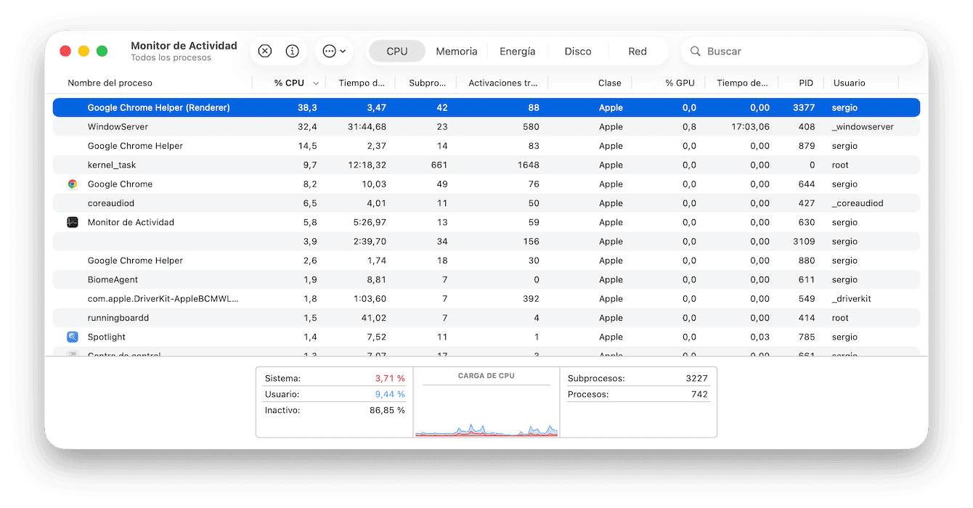Sort by Nombre del proceso column
The width and height of the screenshot is (973, 508).
[x=110, y=83]
